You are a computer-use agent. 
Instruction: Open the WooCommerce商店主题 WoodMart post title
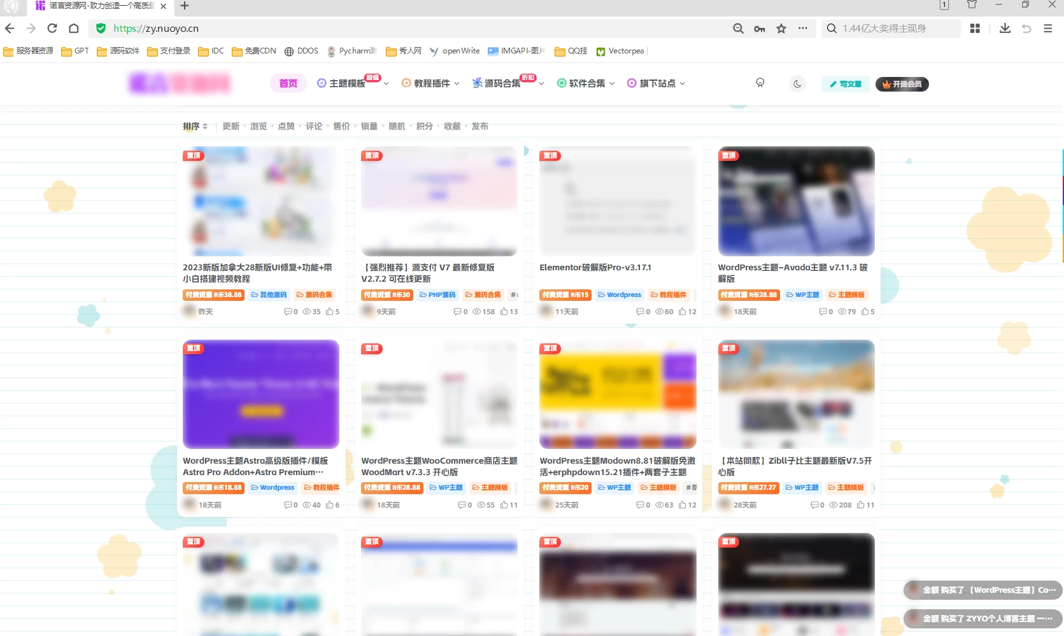pyautogui.click(x=439, y=466)
